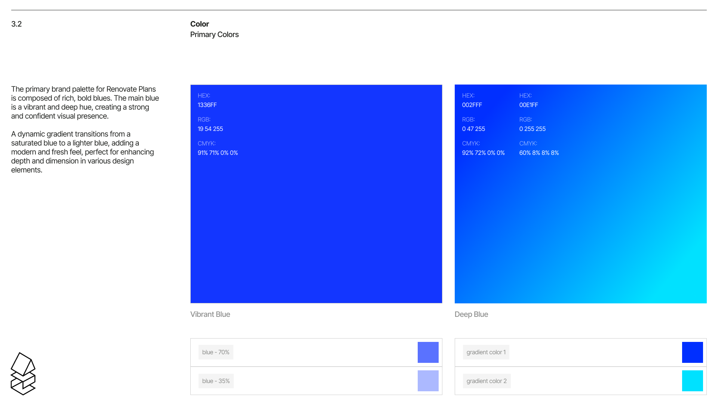This screenshot has height=404, width=718.
Task: Click the hex value 1336FF
Action: point(207,105)
